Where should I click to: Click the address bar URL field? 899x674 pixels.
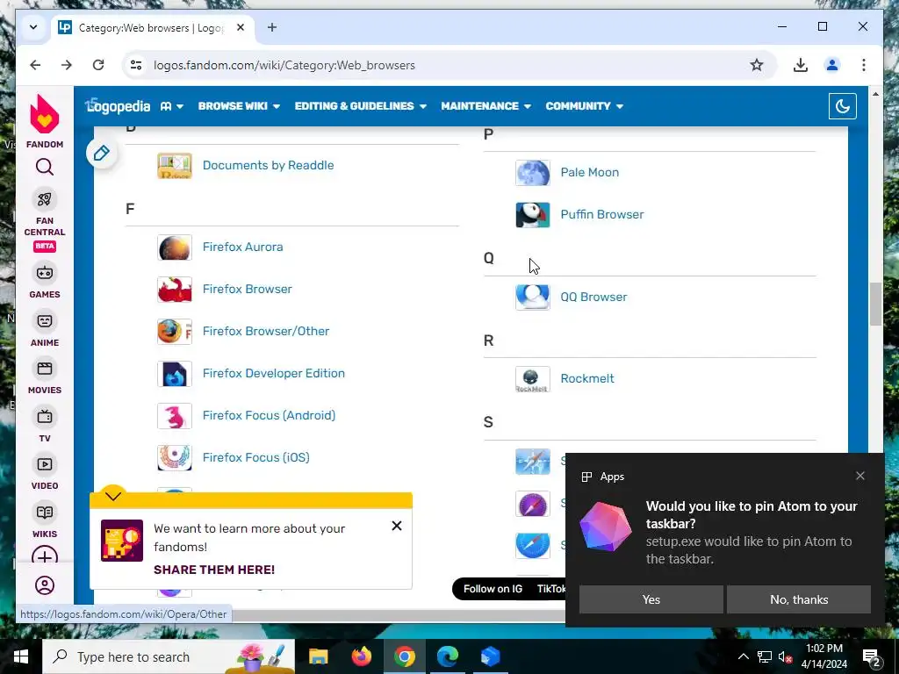pos(449,65)
